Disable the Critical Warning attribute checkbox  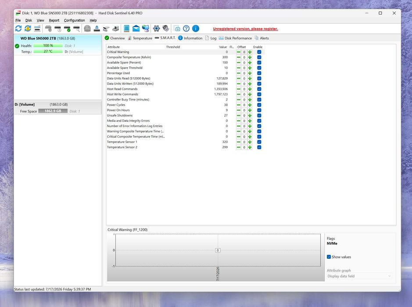(x=259, y=52)
